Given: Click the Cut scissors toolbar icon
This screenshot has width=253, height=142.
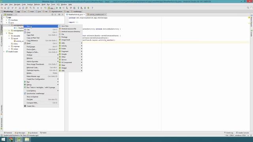Looking at the screenshot, I should 20,8.
